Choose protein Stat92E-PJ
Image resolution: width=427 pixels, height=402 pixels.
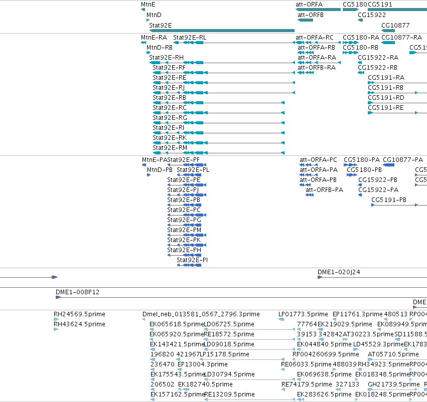[187, 195]
